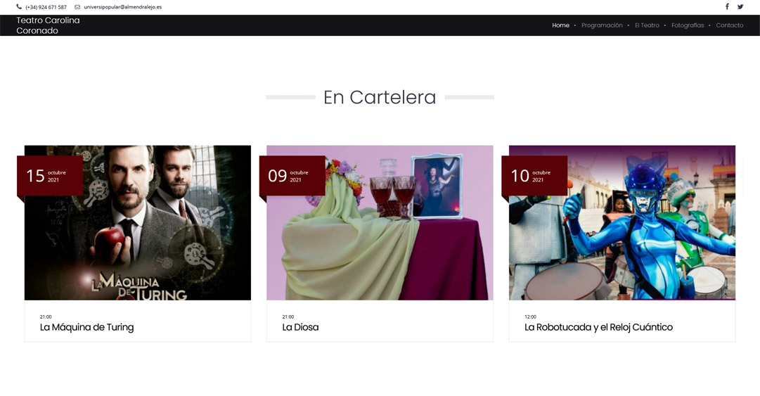Open the El Teatro menu item
The width and height of the screenshot is (760, 396).
pos(647,25)
